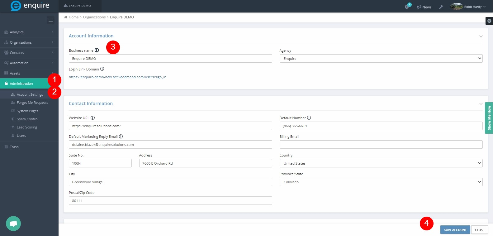
Task: Click SAVE ACCOUNT button
Action: coord(455,230)
